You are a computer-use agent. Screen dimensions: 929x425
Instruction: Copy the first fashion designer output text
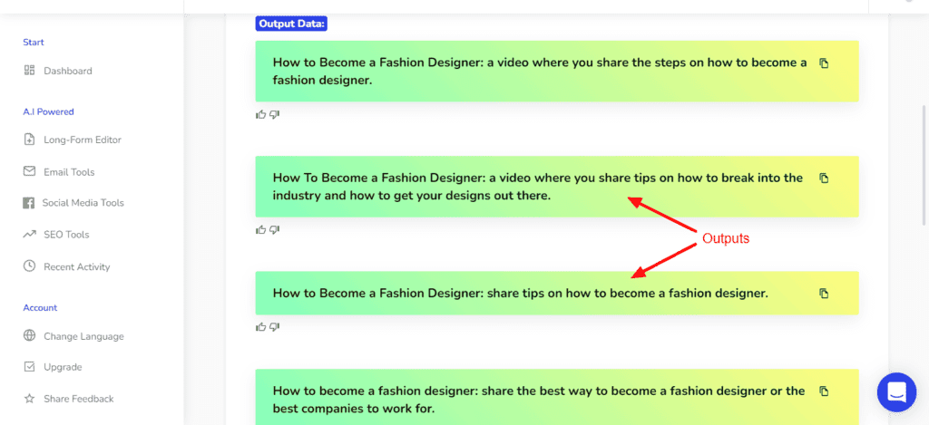824,63
